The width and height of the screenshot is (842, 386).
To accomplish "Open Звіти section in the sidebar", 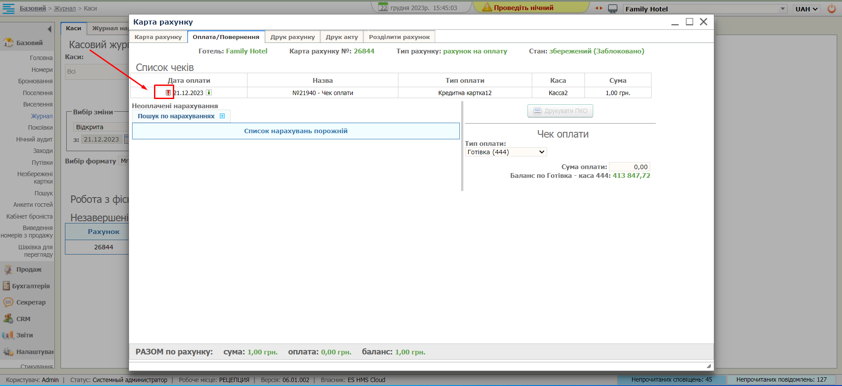I will click(25, 335).
